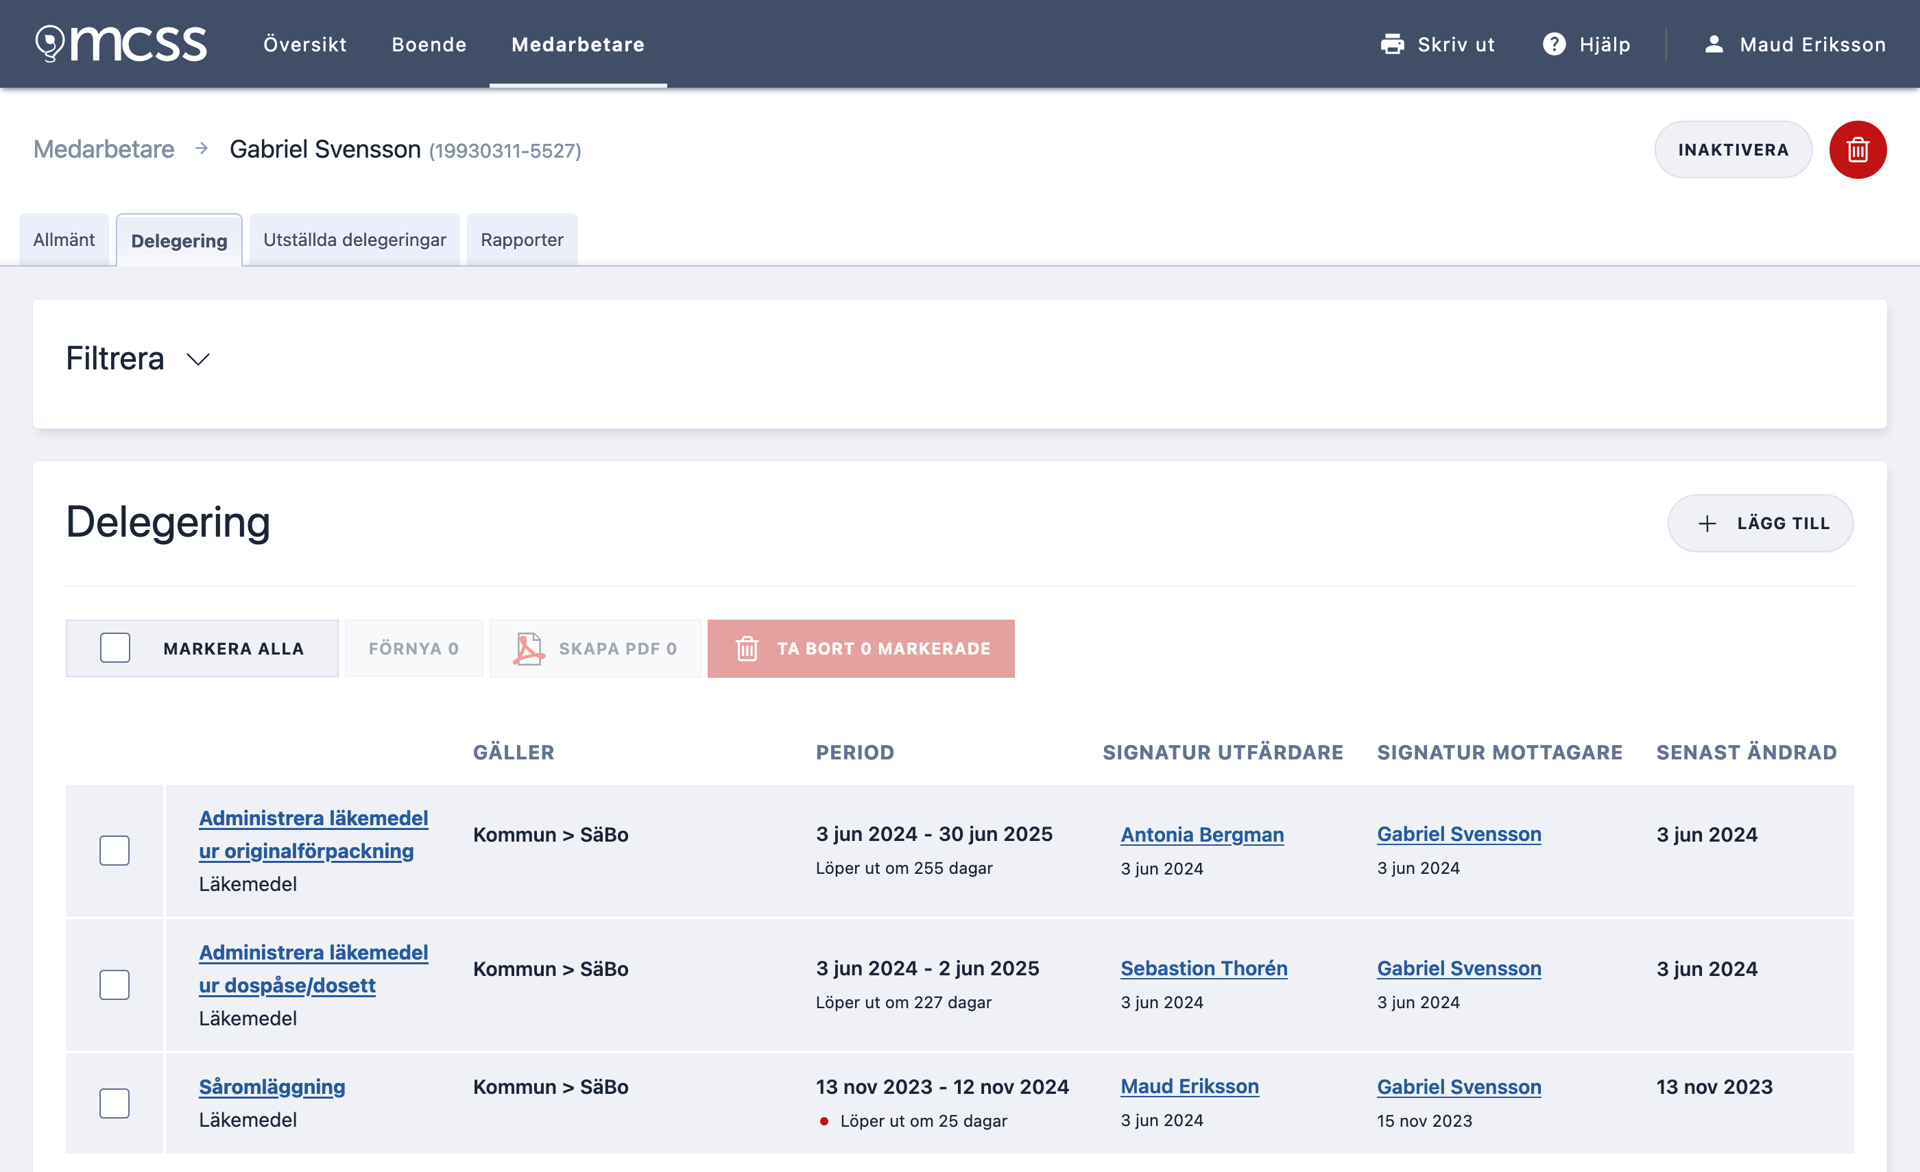Click plus icon in Lägg till button
1920x1172 pixels.
click(x=1707, y=524)
